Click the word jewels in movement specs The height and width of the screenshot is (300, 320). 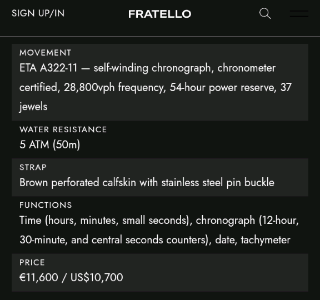point(33,107)
